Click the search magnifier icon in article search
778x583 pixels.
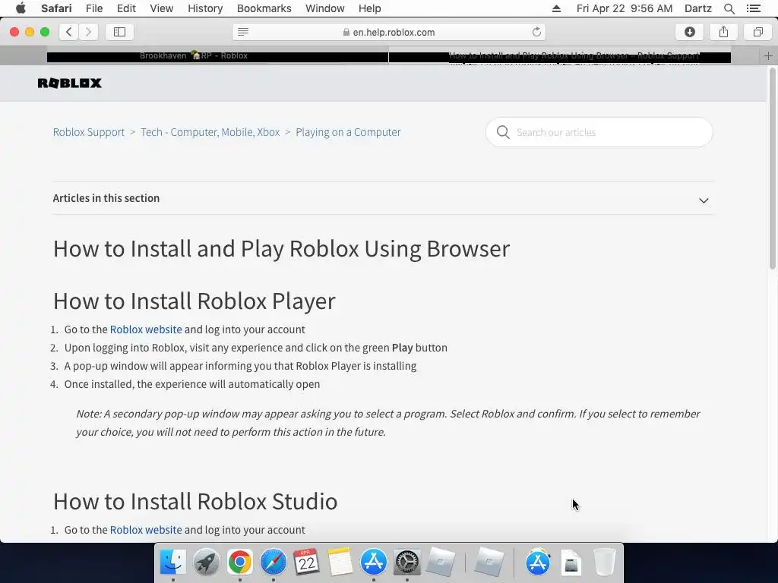503,132
